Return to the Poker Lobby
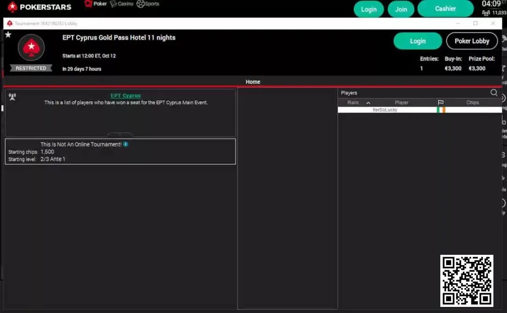507x313 pixels. coord(472,41)
